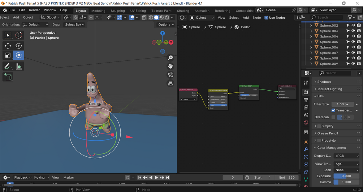Switch to the Sculpting workspace tab
This screenshot has width=363, height=192.
tap(118, 10)
